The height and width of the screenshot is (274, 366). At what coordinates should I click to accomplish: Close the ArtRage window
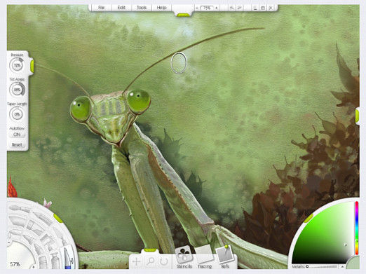click(271, 8)
